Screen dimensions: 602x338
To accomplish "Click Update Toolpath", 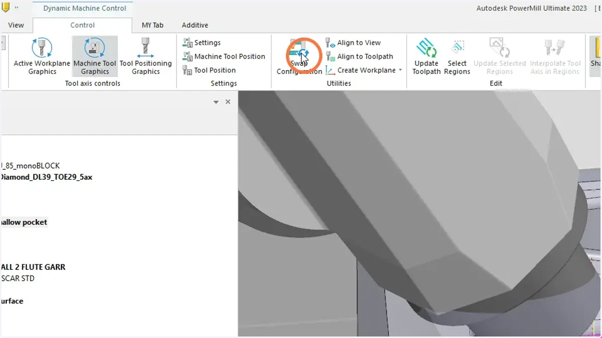I will [426, 57].
